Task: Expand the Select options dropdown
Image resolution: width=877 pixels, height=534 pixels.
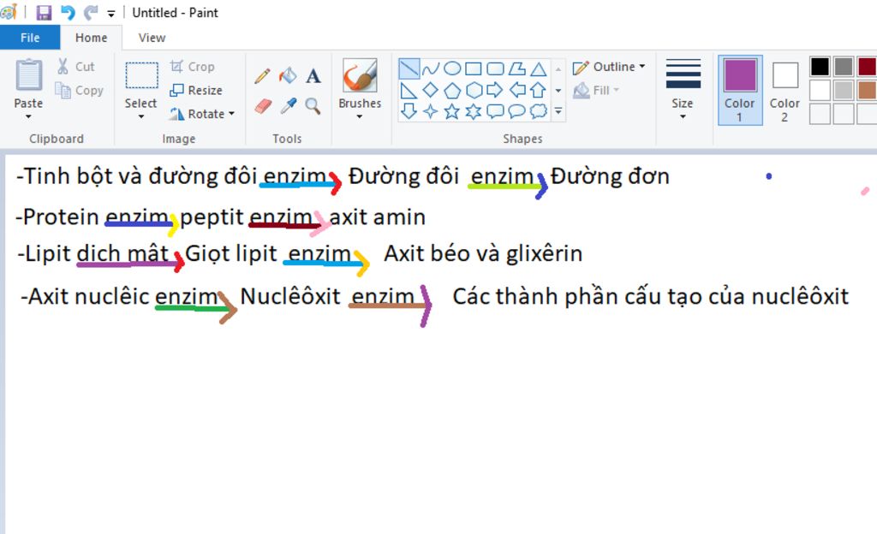Action: (x=141, y=116)
